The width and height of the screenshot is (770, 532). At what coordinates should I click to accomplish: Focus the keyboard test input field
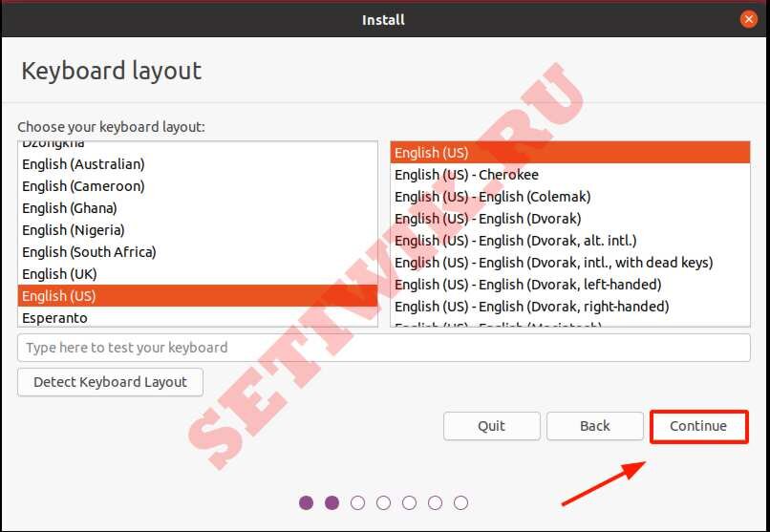pos(383,348)
